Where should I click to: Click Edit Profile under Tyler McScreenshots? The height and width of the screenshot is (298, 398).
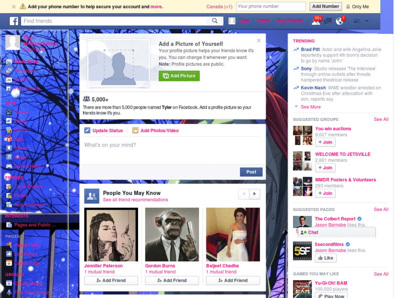[x=34, y=50]
